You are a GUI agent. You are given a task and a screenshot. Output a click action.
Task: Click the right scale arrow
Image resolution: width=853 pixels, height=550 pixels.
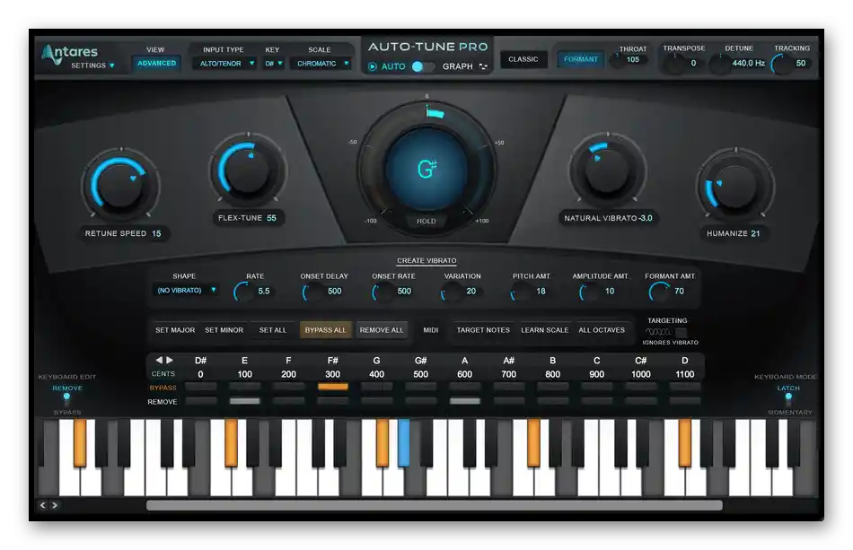click(170, 360)
